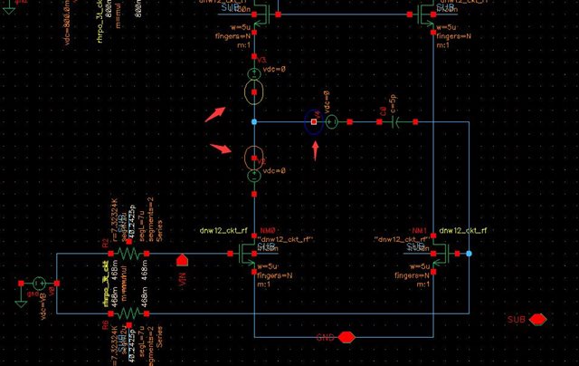The image size is (579, 366).
Task: Select yellow 'dnw12_ckt_rf' label right of NM1
Action: coord(463,231)
